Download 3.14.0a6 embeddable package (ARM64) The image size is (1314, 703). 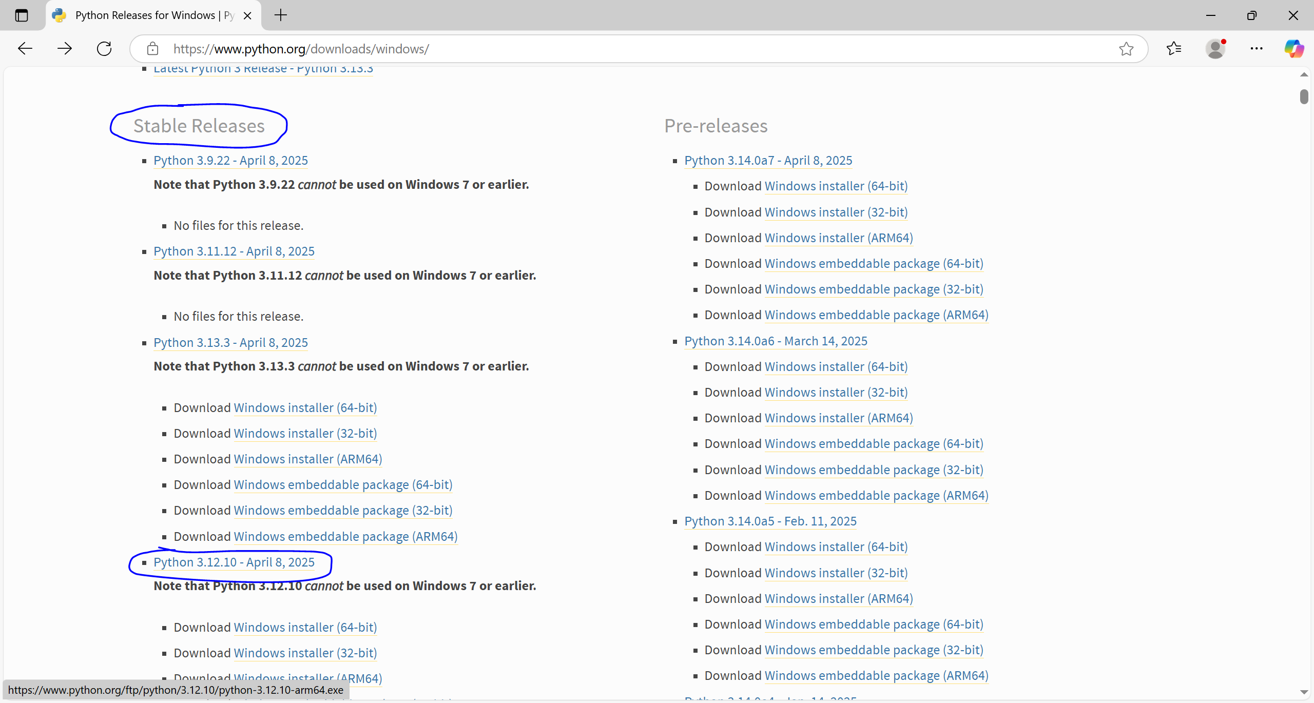point(877,496)
